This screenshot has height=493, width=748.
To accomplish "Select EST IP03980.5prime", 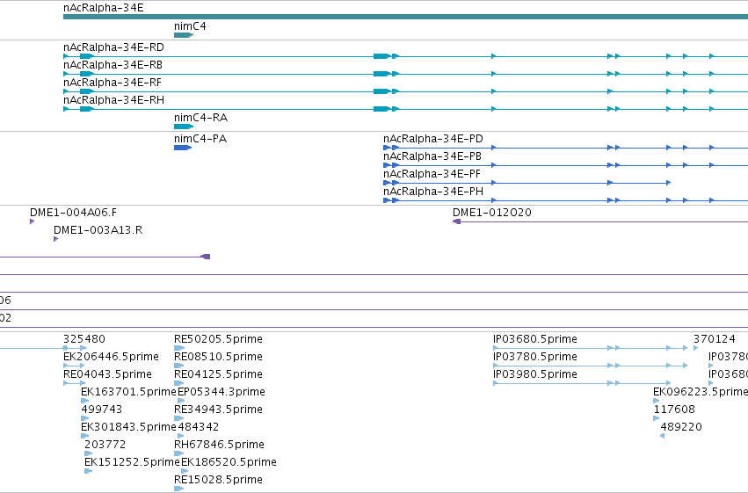I will (534, 374).
